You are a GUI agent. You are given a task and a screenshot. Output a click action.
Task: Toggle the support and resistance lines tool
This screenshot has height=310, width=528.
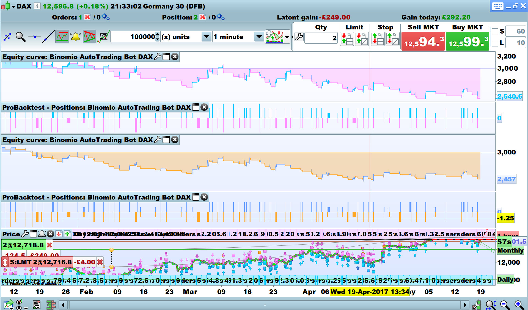coord(62,37)
